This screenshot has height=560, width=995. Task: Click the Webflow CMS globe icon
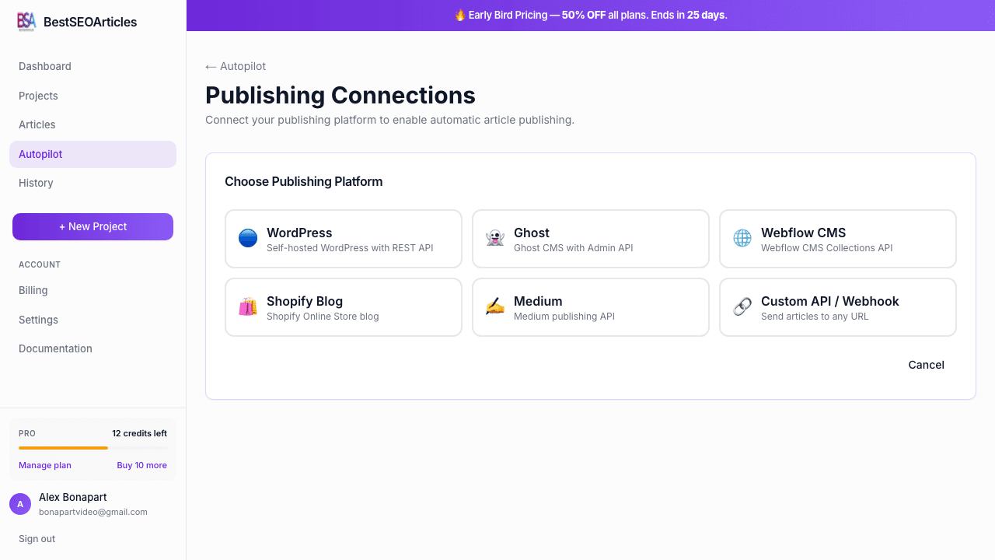742,238
